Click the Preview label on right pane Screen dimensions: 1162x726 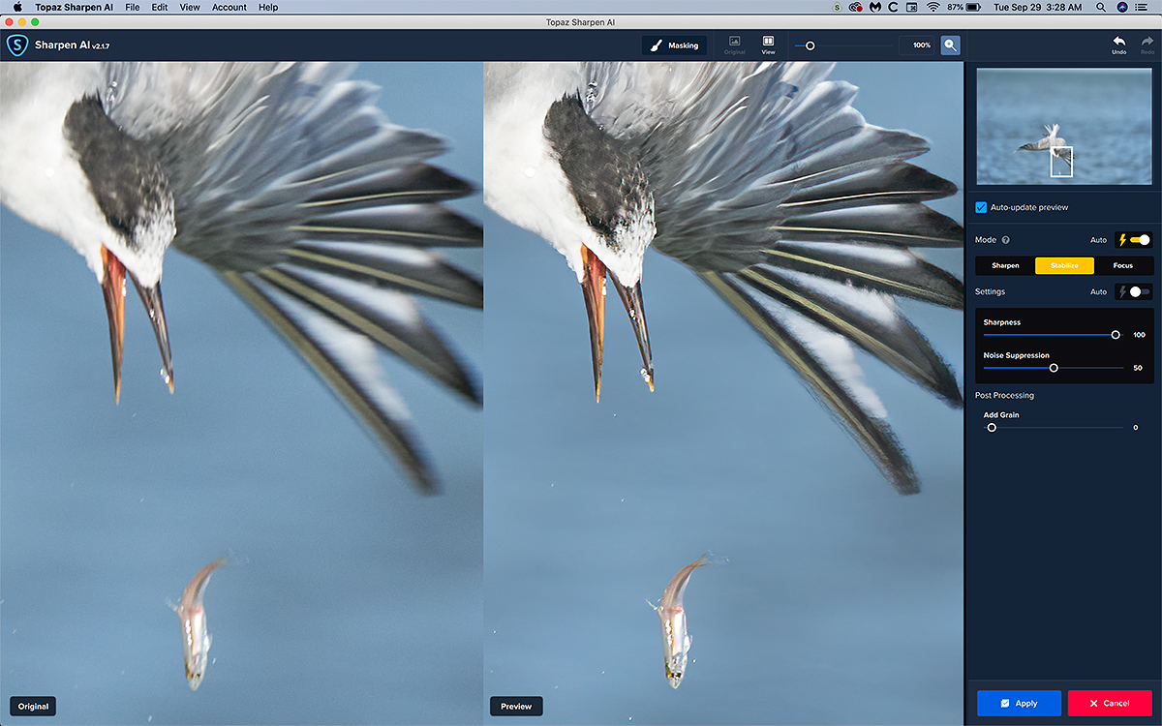coord(516,707)
